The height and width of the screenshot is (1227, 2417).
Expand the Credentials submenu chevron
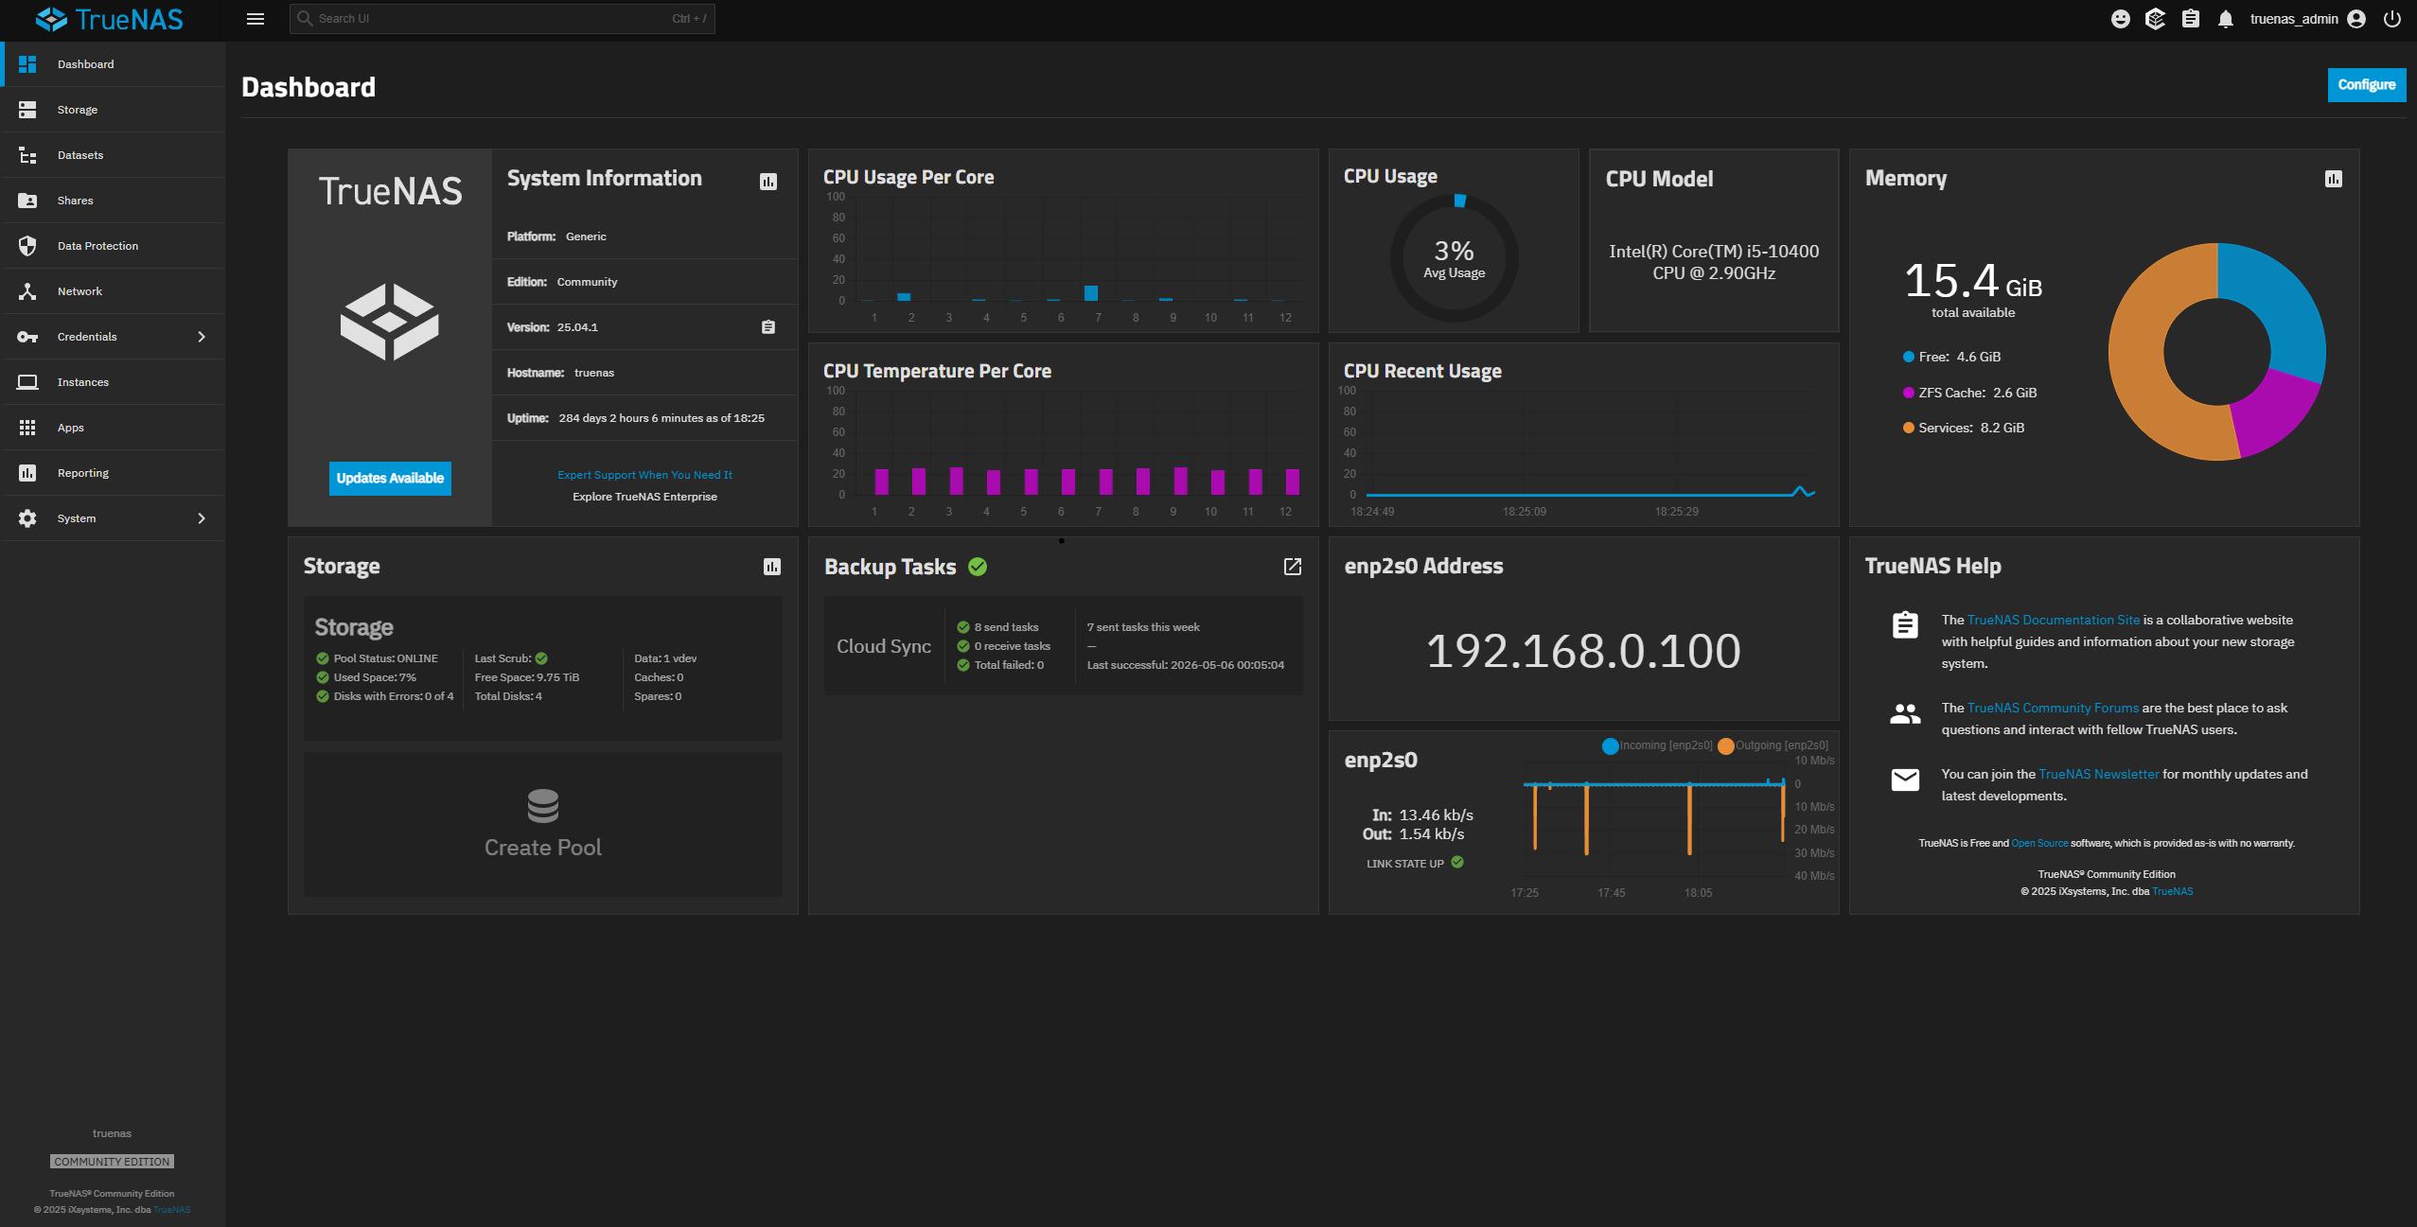[202, 337]
